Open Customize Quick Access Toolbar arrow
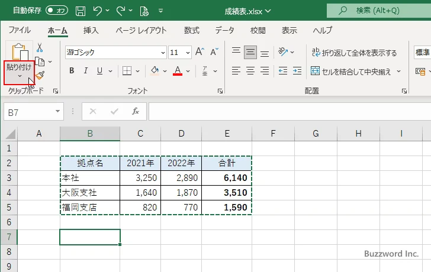 (x=161, y=11)
